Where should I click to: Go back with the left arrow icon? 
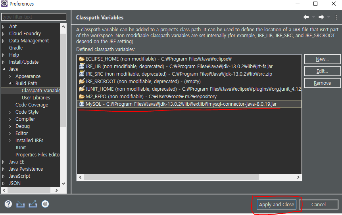tap(306, 17)
